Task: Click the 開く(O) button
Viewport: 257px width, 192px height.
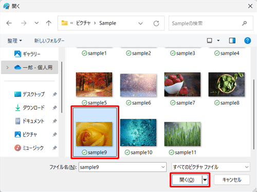Action: coord(187,180)
